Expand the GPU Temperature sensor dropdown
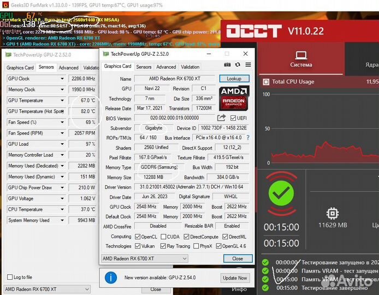 tap(62, 101)
